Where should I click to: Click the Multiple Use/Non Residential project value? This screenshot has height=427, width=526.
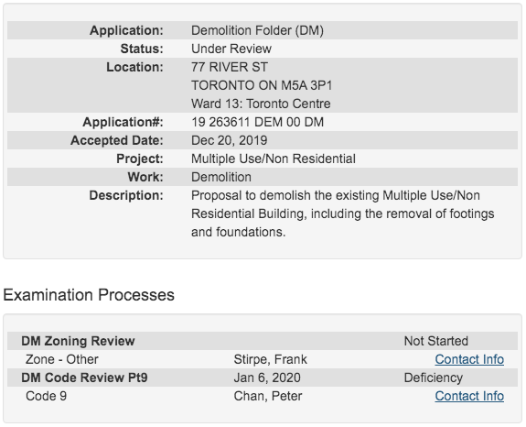point(274,159)
